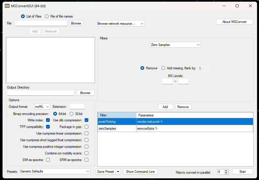Choose 32-bit binary encoding precision

pyautogui.click(x=72, y=114)
